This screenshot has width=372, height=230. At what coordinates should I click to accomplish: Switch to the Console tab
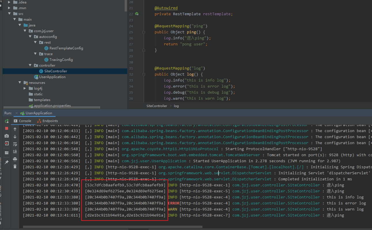click(x=22, y=121)
